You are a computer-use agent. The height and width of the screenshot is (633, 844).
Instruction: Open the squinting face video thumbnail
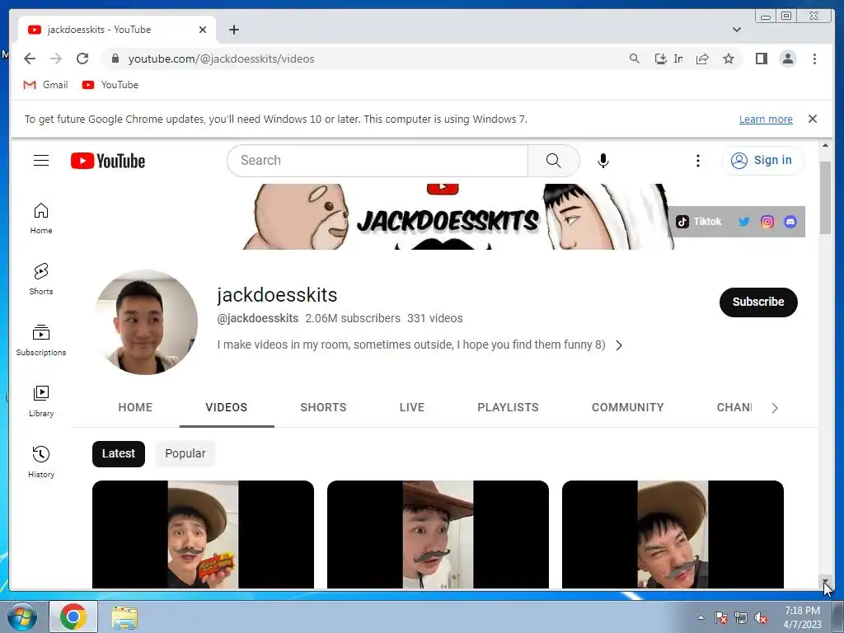[x=673, y=534]
